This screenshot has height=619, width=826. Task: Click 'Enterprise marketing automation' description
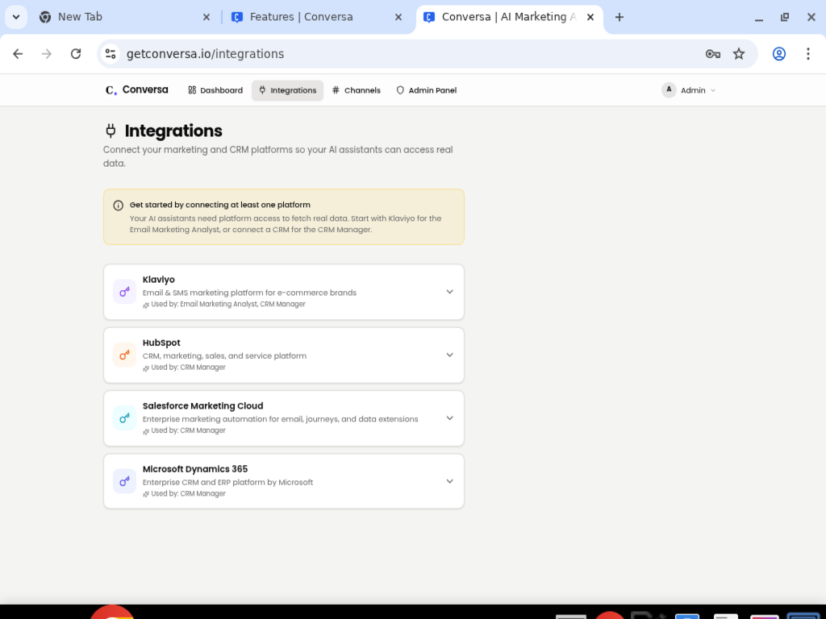(280, 419)
